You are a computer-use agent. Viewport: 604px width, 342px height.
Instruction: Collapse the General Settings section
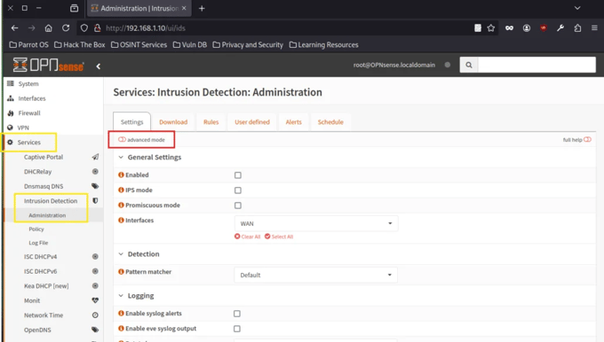point(121,157)
